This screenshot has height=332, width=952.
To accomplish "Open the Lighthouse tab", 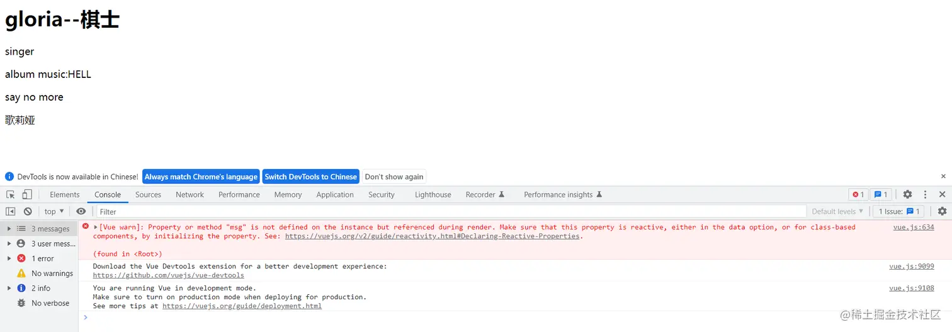I will 433,195.
